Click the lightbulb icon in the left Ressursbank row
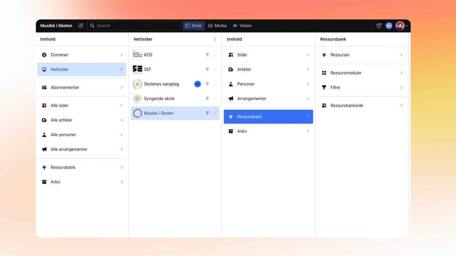The height and width of the screenshot is (256, 456). click(44, 167)
